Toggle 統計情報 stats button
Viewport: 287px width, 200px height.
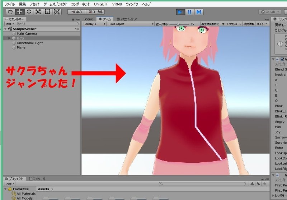(249, 24)
